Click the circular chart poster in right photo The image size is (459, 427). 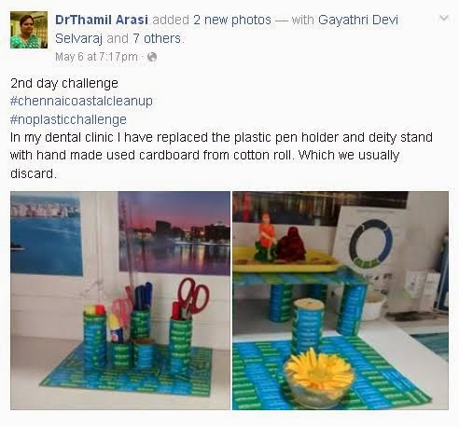[x=370, y=243]
